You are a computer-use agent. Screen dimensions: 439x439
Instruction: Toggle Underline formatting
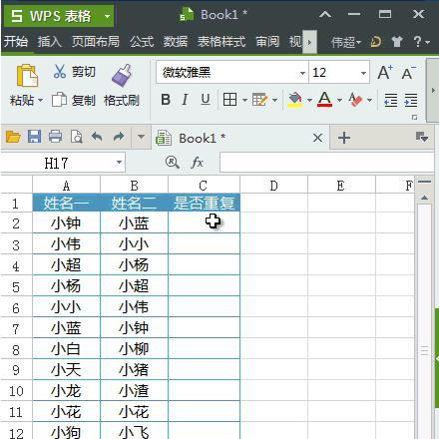(206, 100)
